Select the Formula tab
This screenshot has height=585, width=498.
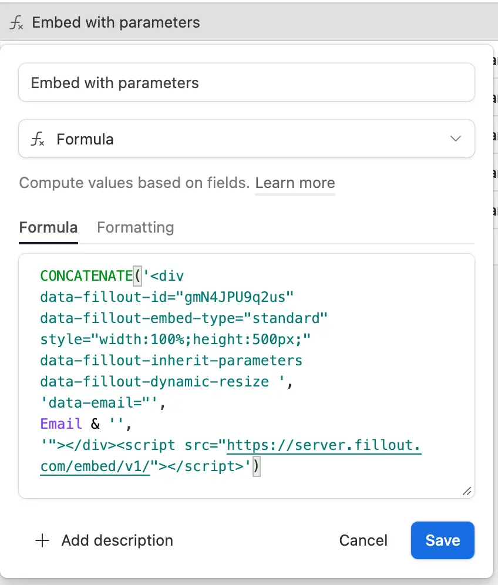(48, 227)
